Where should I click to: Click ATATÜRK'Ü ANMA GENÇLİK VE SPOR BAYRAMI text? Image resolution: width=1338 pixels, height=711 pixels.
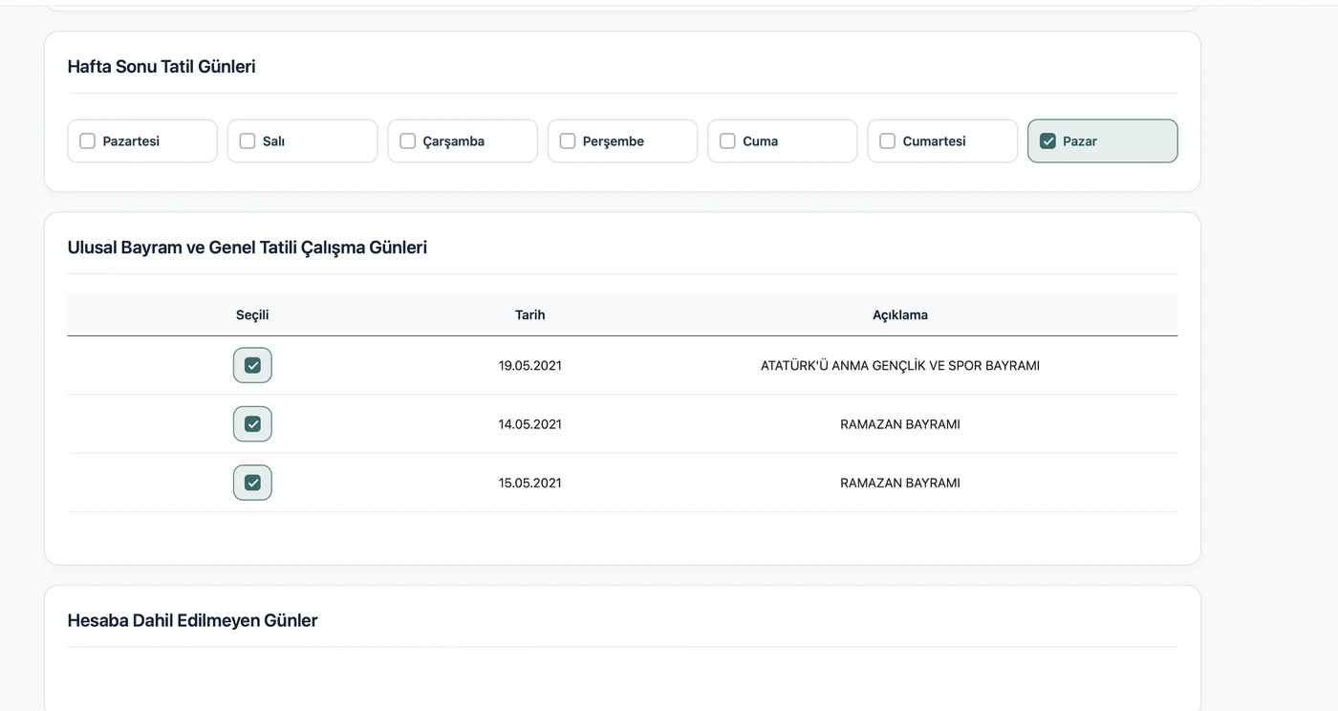pos(900,366)
